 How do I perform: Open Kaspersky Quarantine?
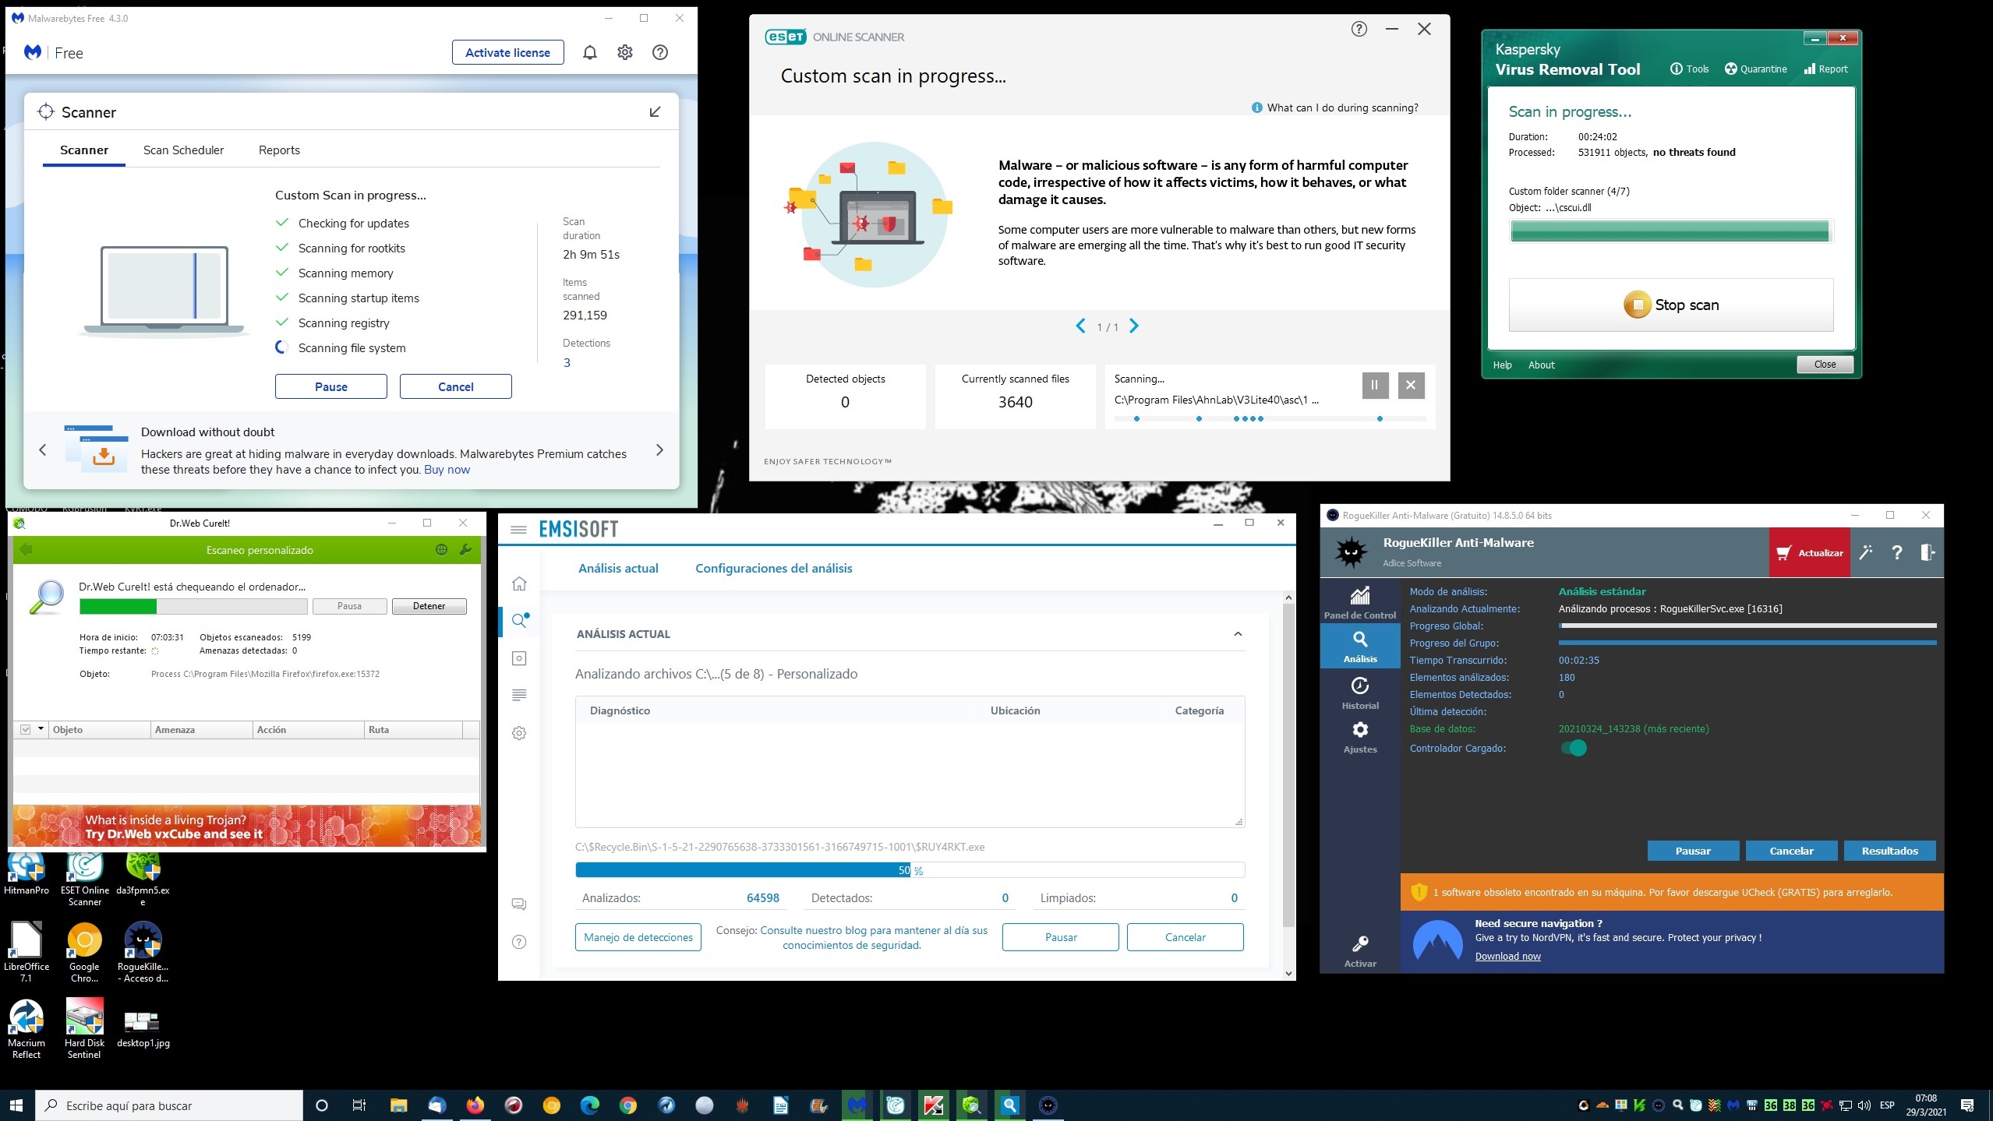pos(1755,69)
